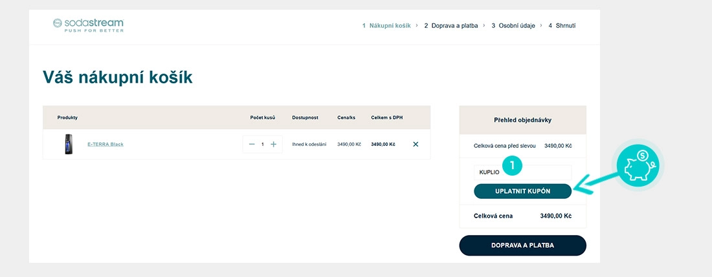The image size is (712, 277).
Task: Click the coupon code input field
Action: pos(522,172)
